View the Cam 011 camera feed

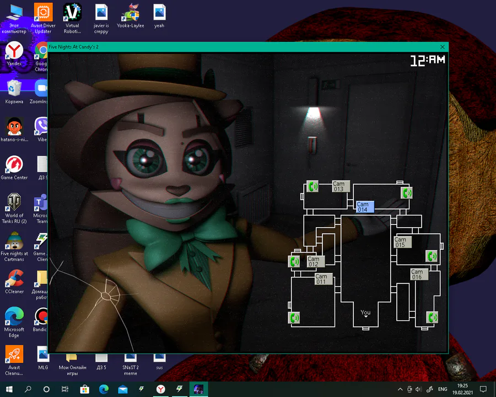pyautogui.click(x=324, y=279)
